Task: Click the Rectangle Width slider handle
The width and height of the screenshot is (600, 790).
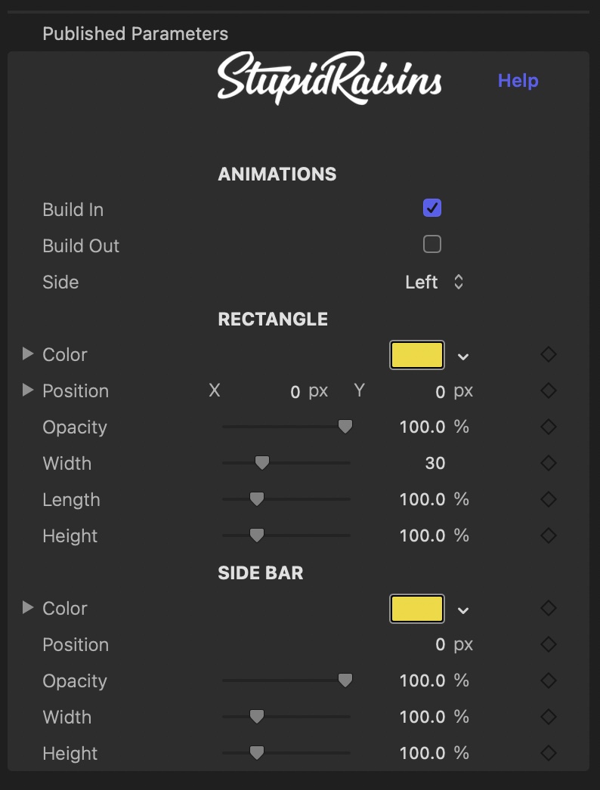Action: click(261, 462)
